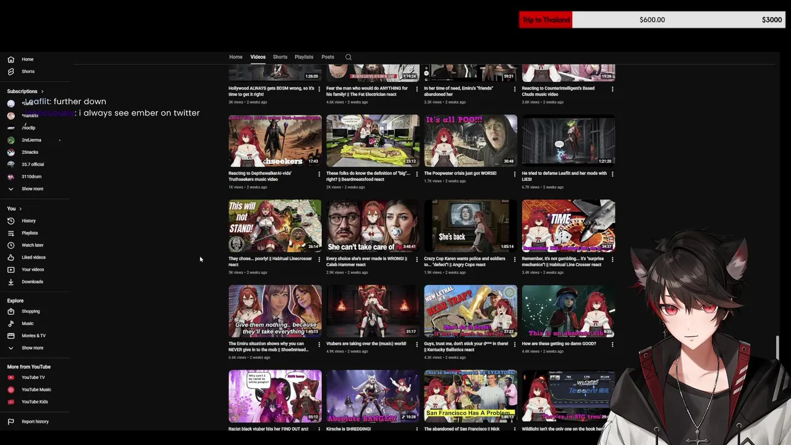Click the San Francisco Has A Problem thumbnail
The height and width of the screenshot is (445, 791).
(x=470, y=396)
